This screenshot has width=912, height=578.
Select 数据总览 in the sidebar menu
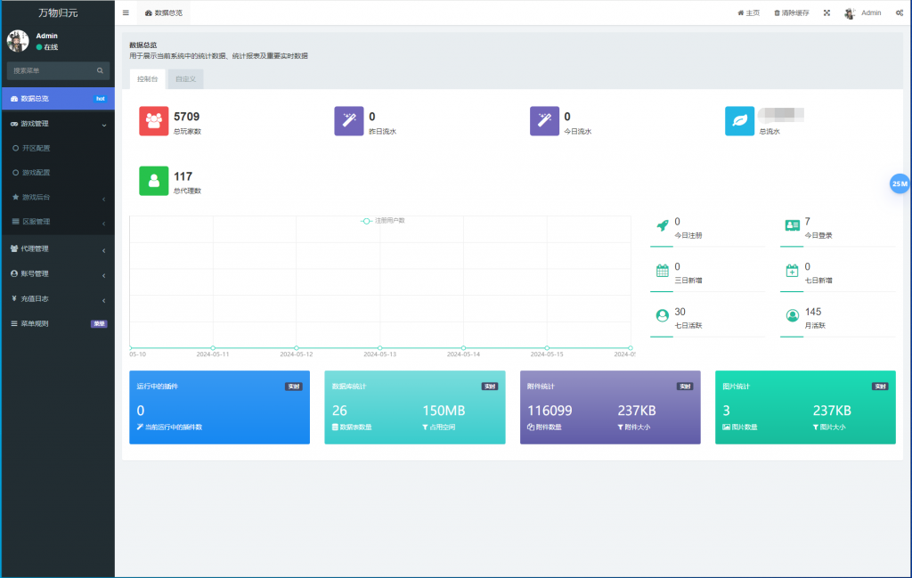58,99
